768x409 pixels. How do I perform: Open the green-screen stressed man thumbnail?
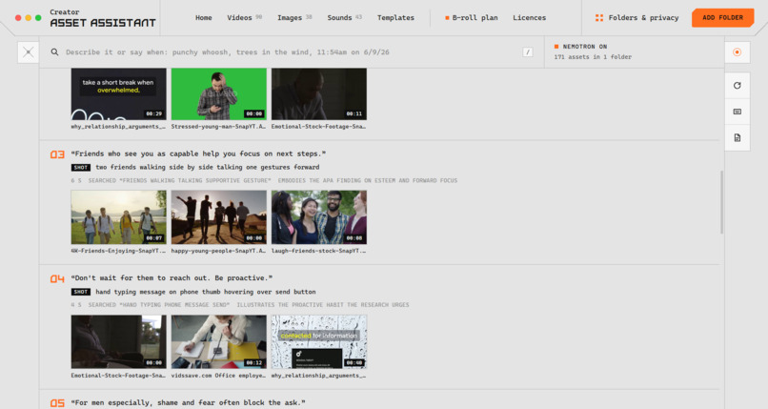[218, 94]
